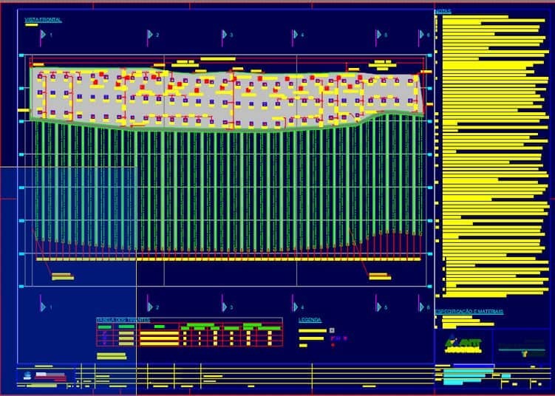
Task: Select section marker 4 flag below drawing
Action: click(295, 307)
